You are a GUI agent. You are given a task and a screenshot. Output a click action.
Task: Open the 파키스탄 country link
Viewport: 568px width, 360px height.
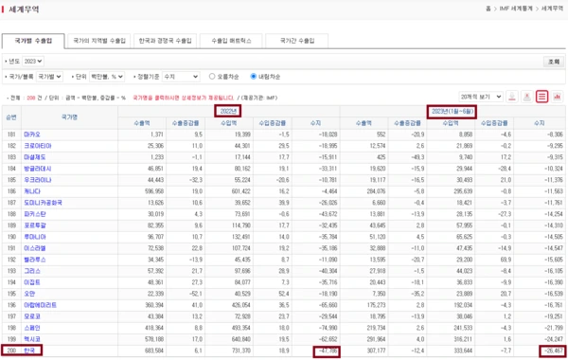pyautogui.click(x=35, y=214)
